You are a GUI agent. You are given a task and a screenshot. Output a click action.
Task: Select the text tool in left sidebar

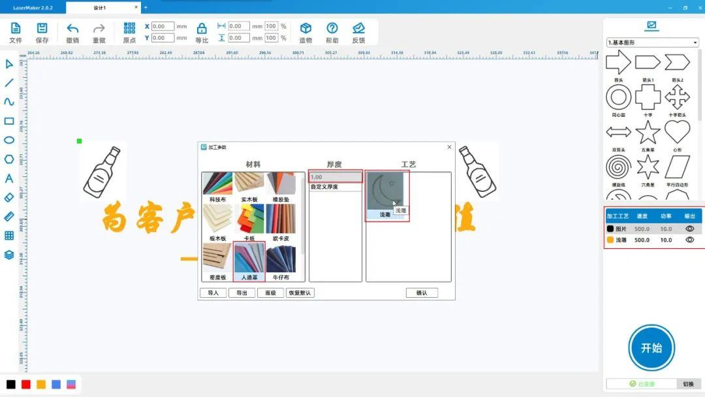pyautogui.click(x=9, y=178)
